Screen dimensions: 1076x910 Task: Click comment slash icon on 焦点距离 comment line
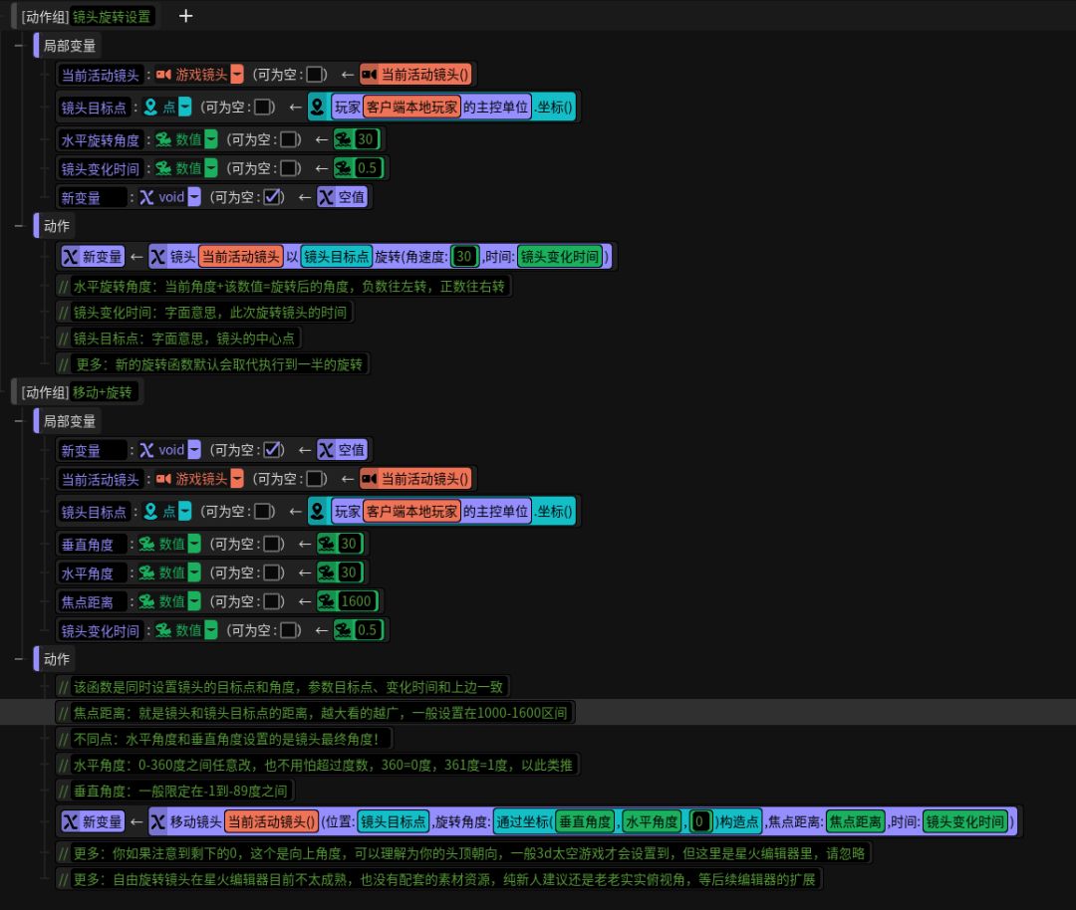[64, 713]
